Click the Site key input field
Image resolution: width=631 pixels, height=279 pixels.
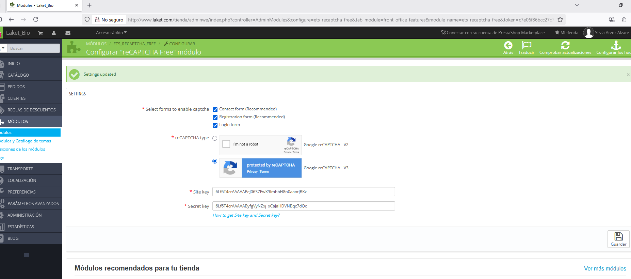tap(304, 192)
